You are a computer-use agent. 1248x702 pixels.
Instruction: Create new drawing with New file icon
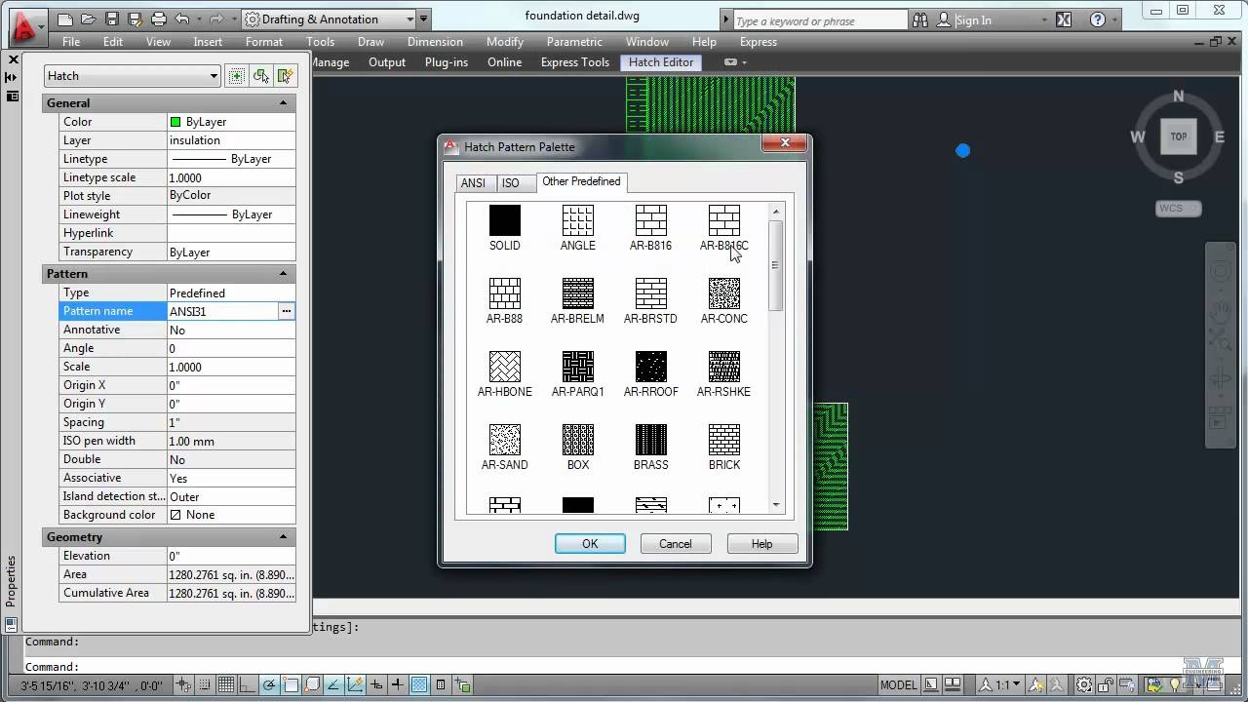[x=64, y=18]
